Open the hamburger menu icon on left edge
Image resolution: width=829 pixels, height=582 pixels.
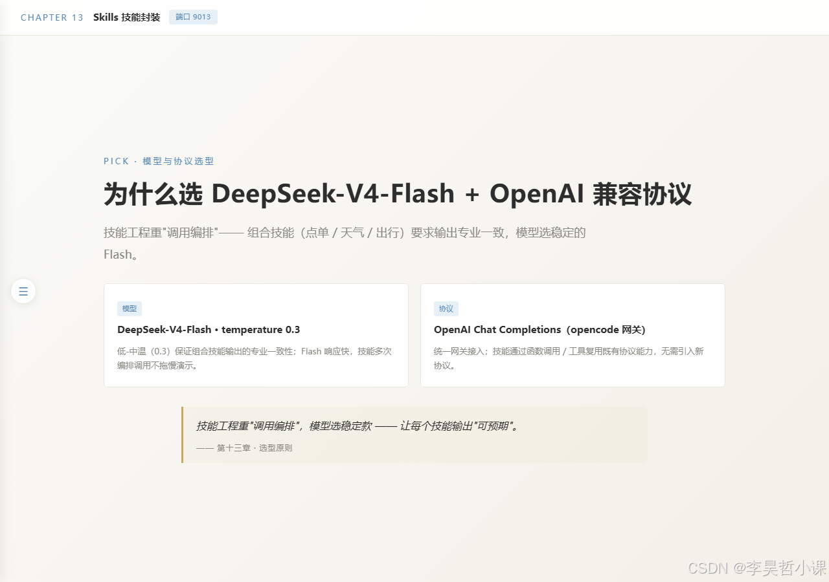point(23,291)
